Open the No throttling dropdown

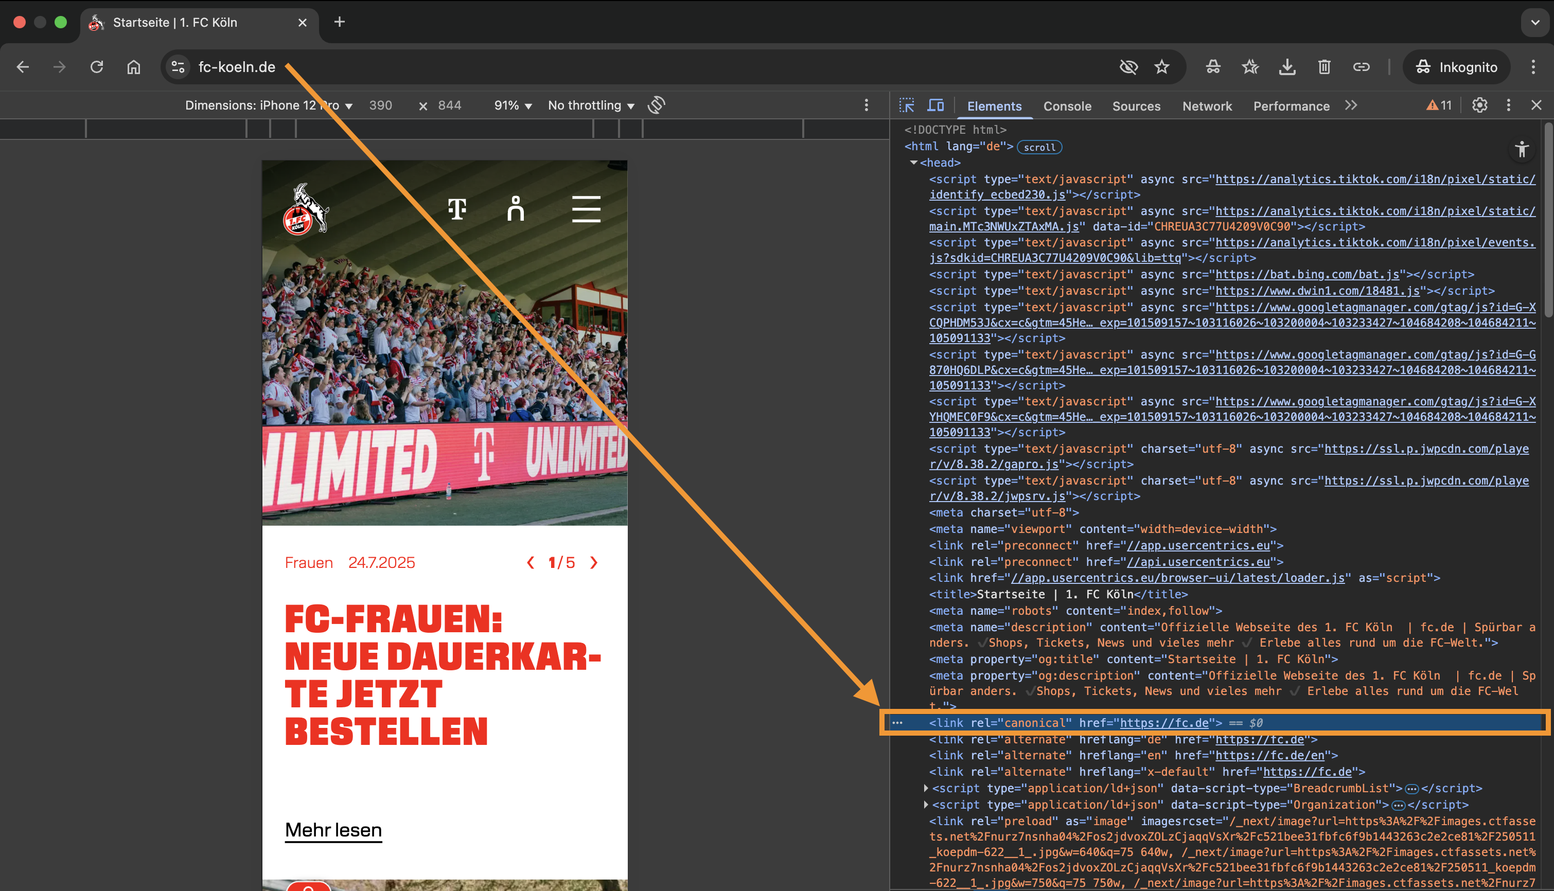pyautogui.click(x=591, y=105)
